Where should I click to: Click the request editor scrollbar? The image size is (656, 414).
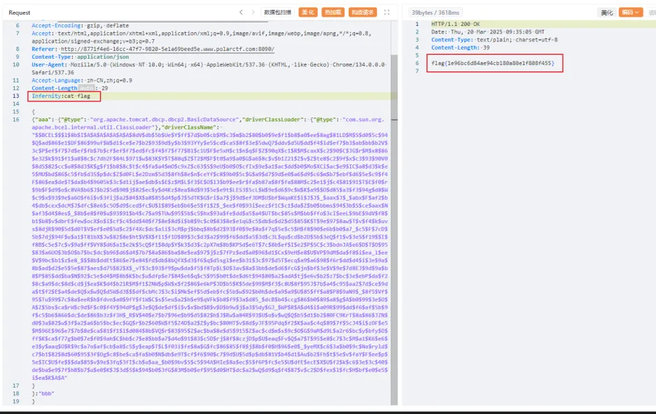[394, 210]
